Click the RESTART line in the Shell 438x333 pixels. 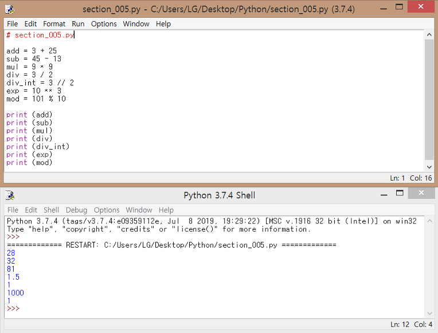[171, 245]
